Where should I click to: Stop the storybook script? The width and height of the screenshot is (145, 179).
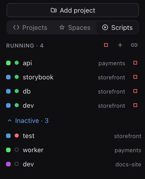click(x=135, y=77)
